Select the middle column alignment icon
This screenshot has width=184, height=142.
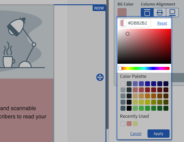(x=160, y=12)
